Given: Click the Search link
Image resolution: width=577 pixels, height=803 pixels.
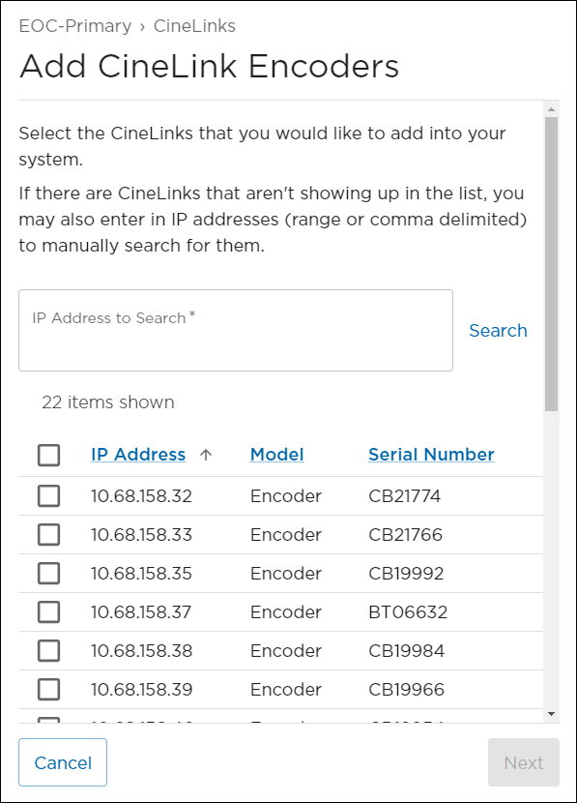Looking at the screenshot, I should click(498, 330).
